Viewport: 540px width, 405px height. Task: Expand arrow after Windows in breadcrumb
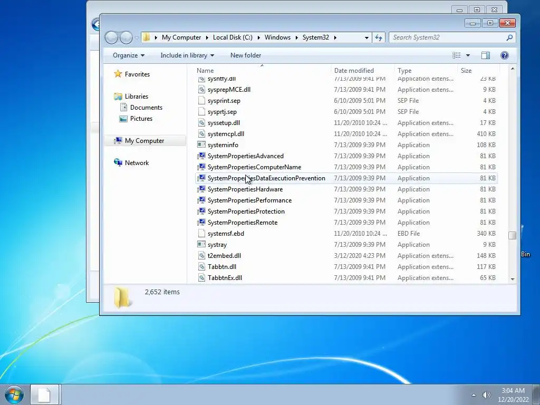(296, 37)
